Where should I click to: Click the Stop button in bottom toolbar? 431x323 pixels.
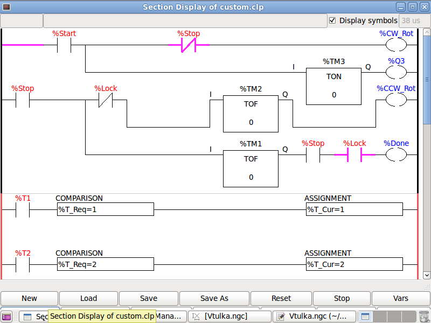pos(342,298)
